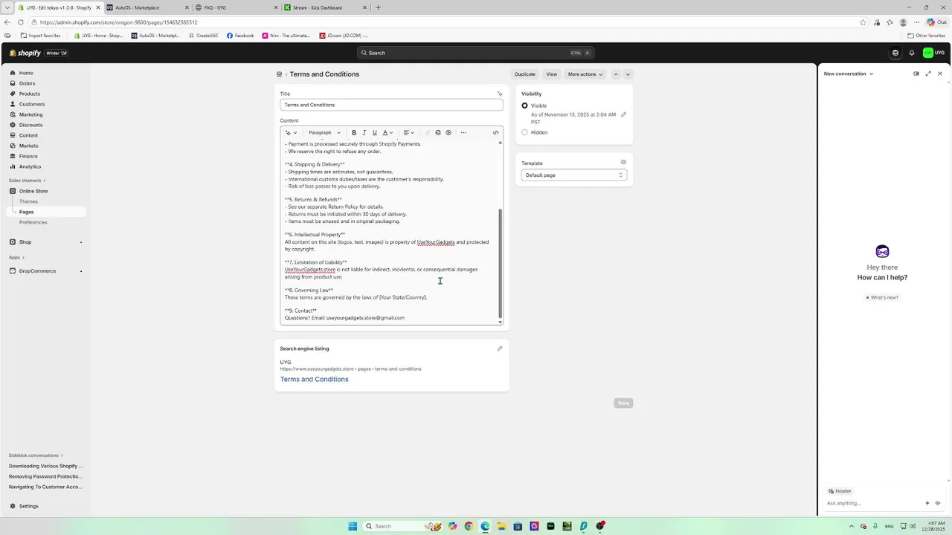Open Terms and Conditions search listing link
This screenshot has height=535, width=952.
[x=314, y=379]
